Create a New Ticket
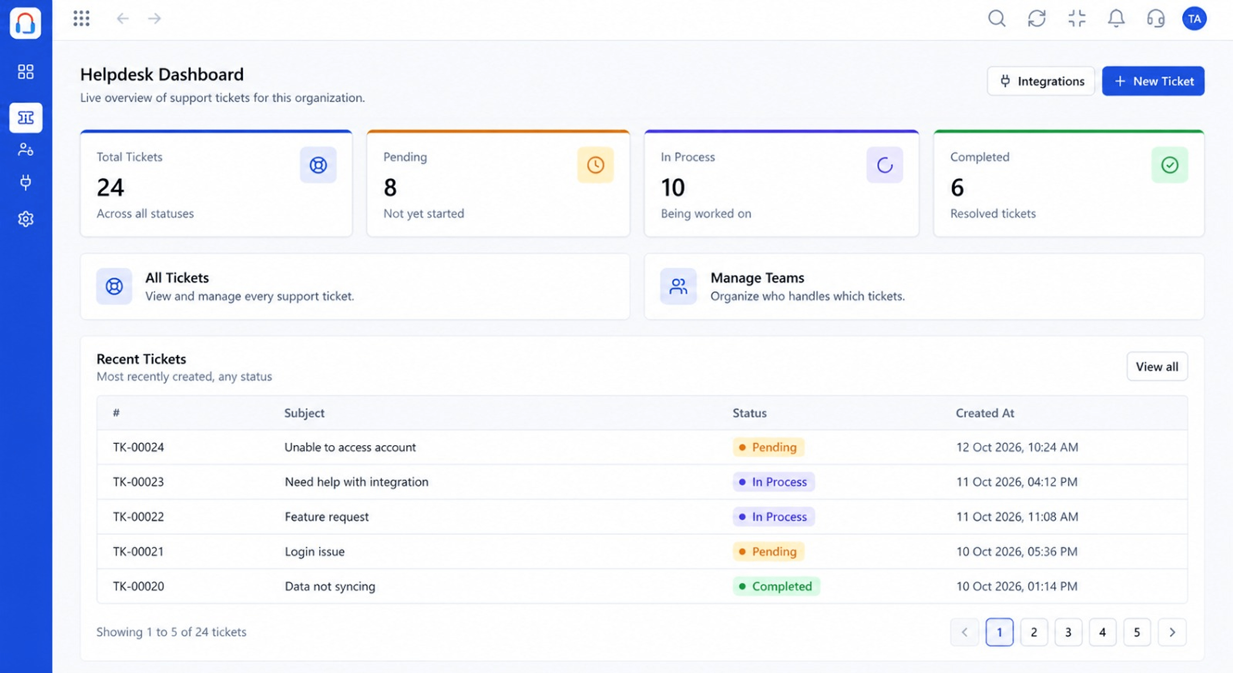 (1153, 81)
